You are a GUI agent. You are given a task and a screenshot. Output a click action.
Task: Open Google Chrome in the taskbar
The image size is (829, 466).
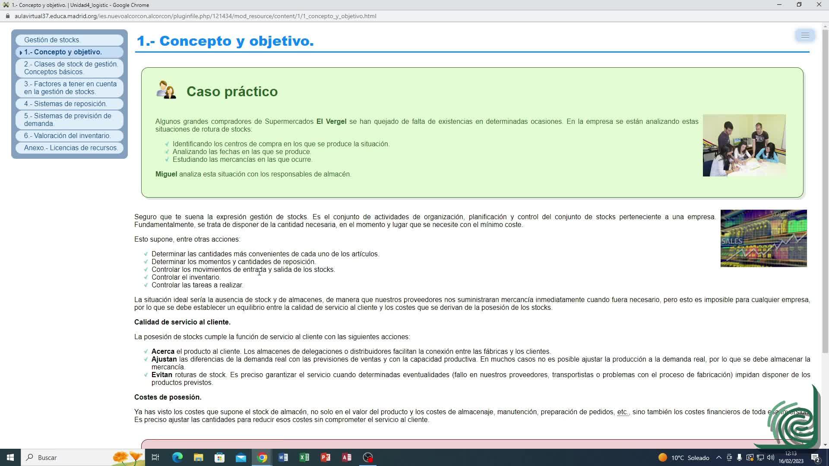click(262, 457)
